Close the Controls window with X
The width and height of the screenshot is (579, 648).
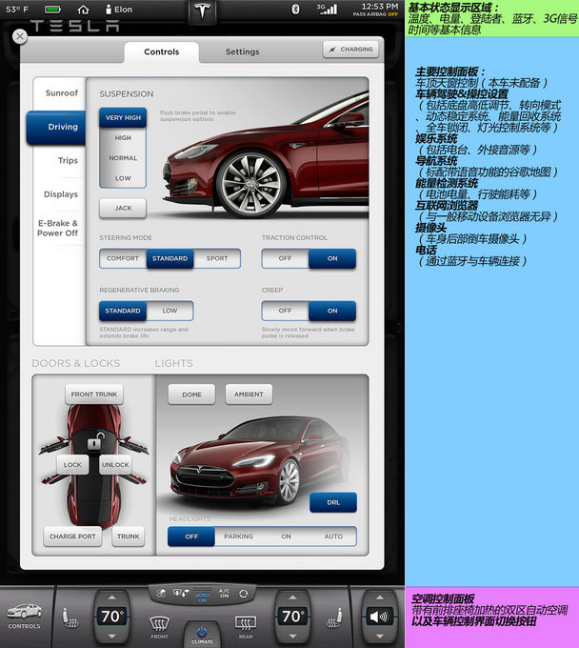click(20, 37)
